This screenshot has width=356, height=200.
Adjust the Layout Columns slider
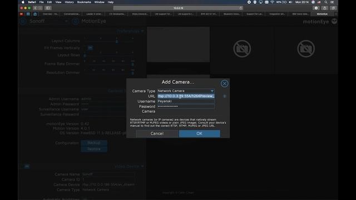coord(108,41)
